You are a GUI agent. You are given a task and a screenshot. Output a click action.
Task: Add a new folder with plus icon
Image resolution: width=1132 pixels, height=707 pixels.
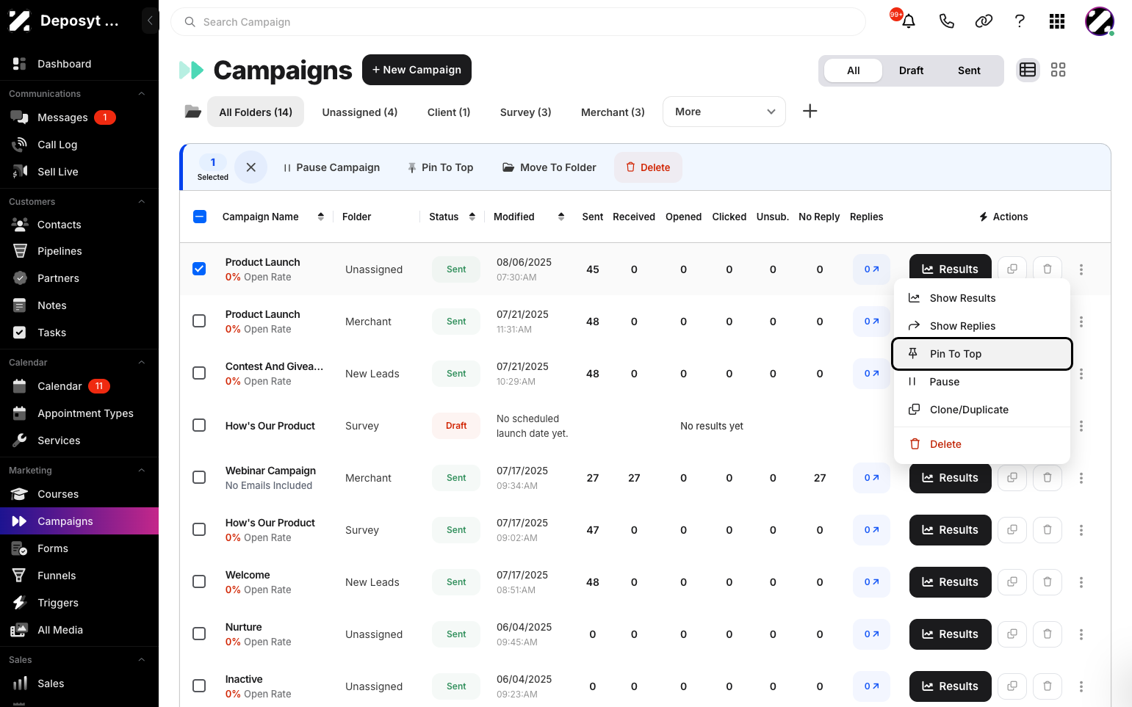pyautogui.click(x=810, y=111)
